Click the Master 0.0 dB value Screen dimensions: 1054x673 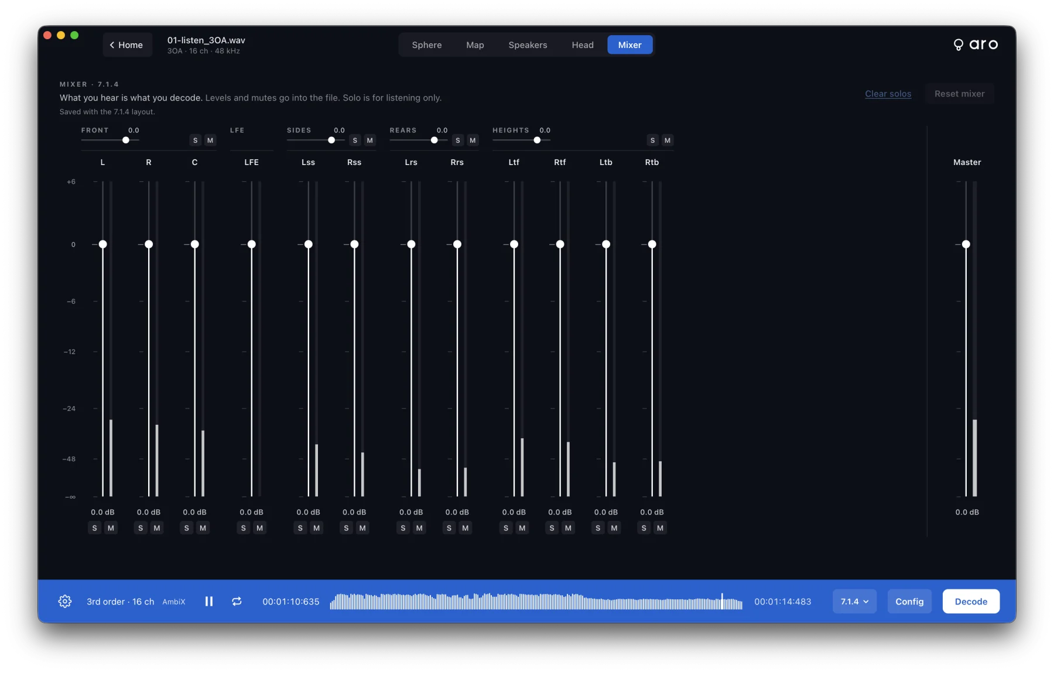[x=967, y=512]
